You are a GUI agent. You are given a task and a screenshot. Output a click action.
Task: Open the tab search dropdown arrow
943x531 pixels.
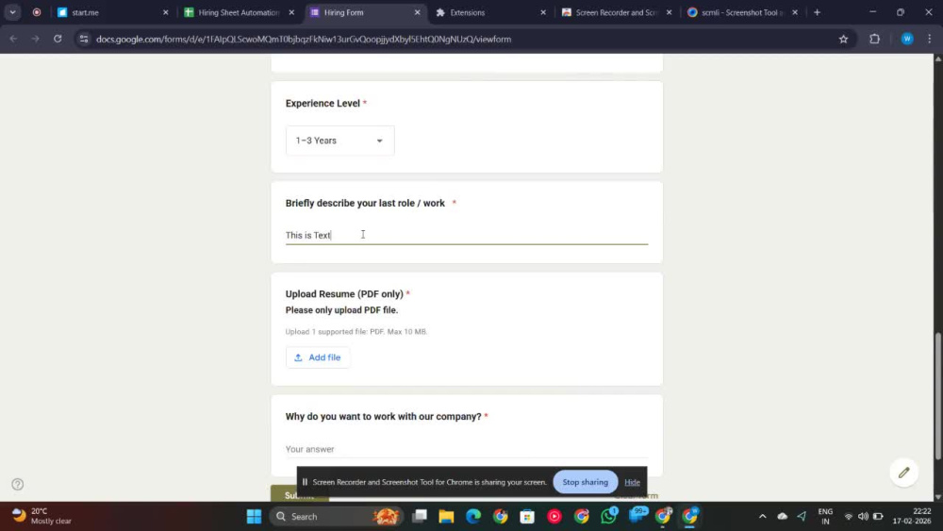tap(12, 12)
